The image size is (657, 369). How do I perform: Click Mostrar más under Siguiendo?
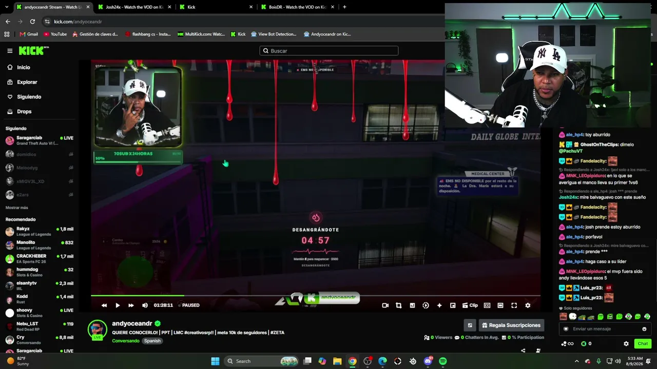click(17, 208)
